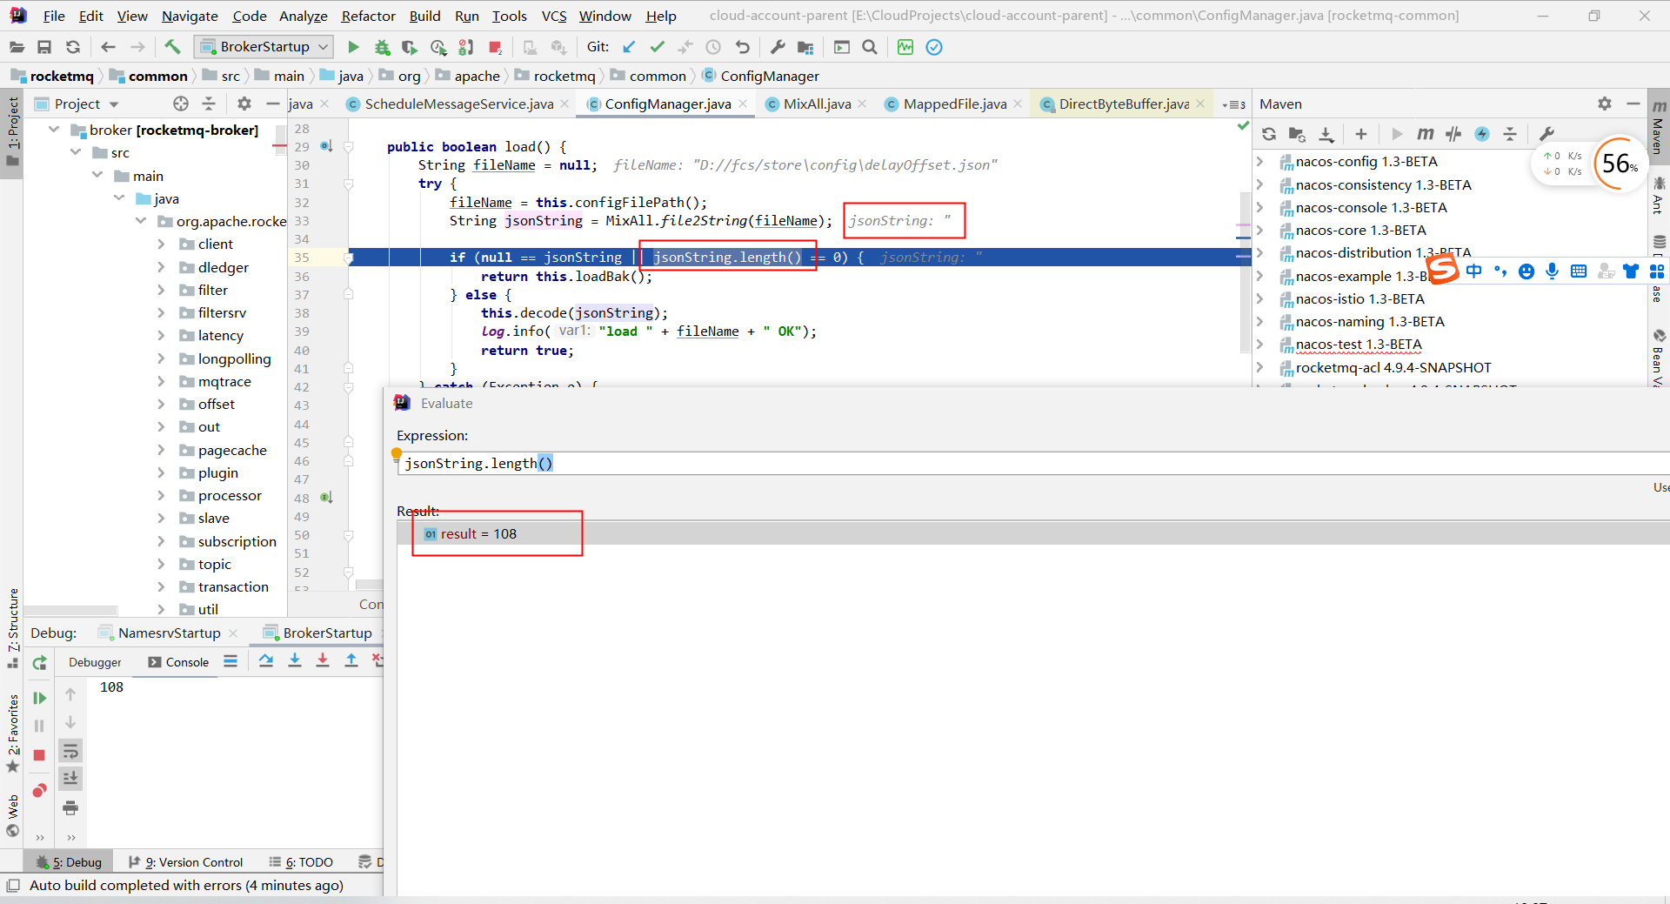
Task: Open Search Everywhere magnifier icon
Action: (x=870, y=47)
